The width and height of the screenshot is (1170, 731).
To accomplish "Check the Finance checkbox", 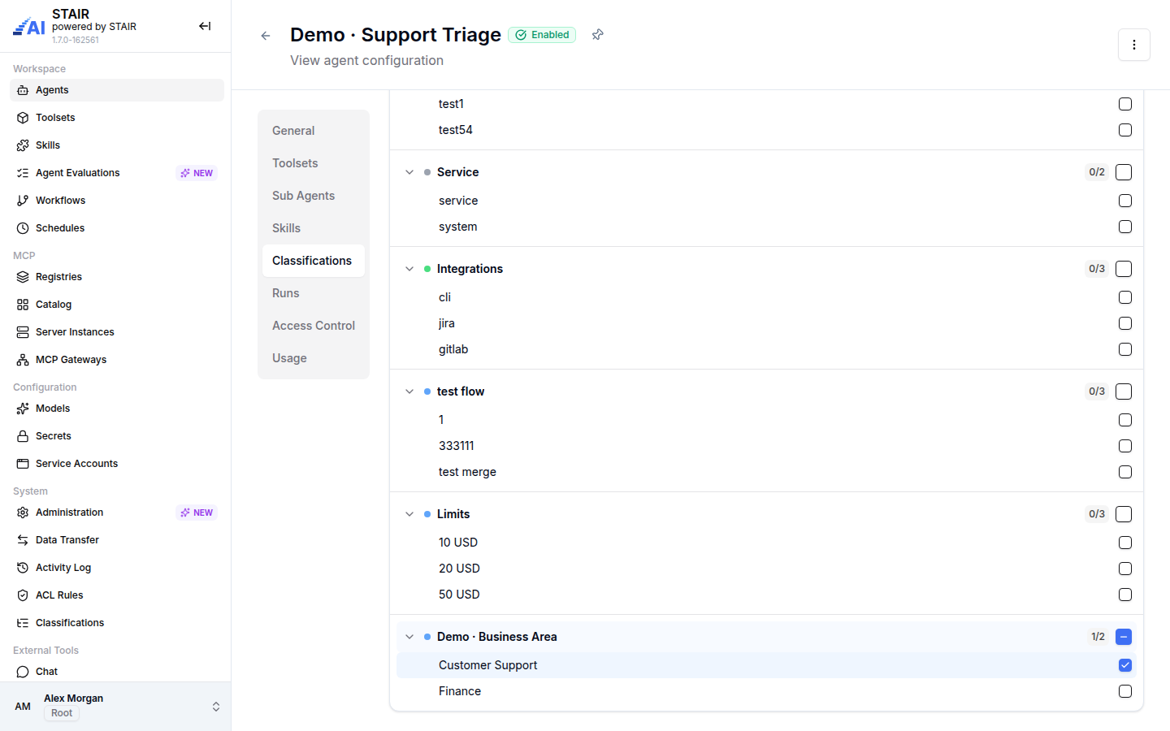I will coord(1125,691).
